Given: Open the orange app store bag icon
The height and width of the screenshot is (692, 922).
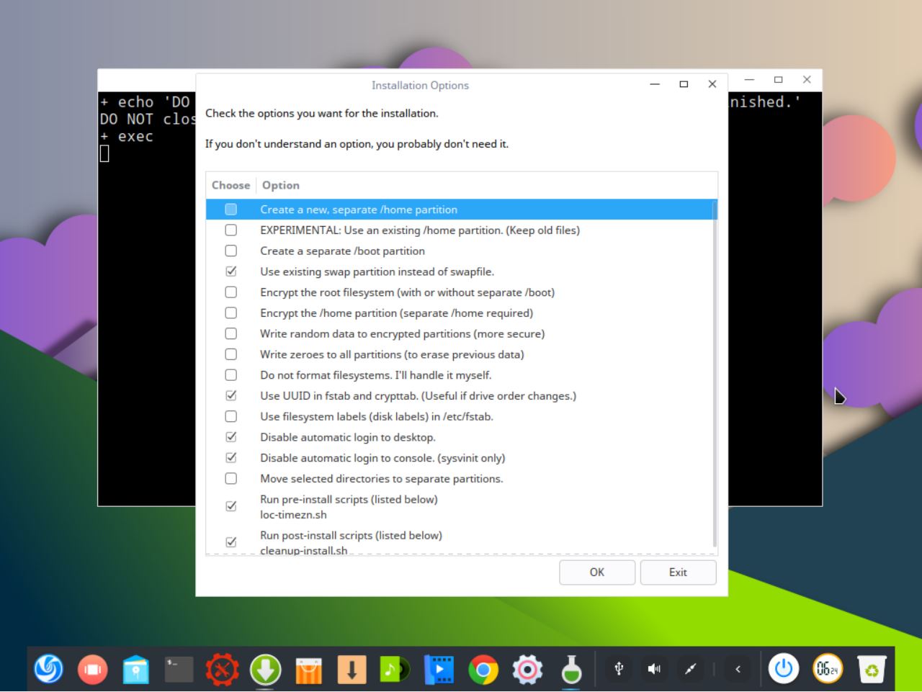Looking at the screenshot, I should (308, 670).
